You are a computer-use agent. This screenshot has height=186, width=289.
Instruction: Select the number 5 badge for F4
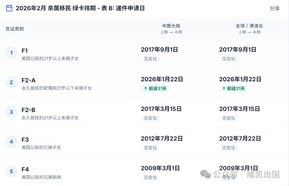(11, 171)
